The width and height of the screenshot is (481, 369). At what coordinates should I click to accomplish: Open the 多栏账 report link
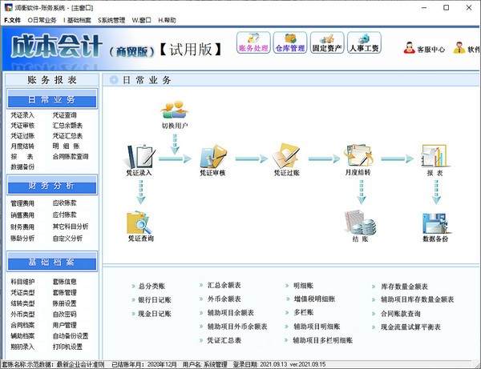304,312
